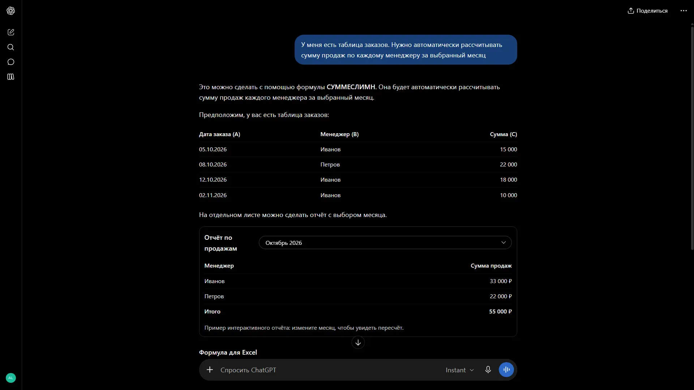
Task: Click the Менеджер (B) column header
Action: [x=339, y=134]
